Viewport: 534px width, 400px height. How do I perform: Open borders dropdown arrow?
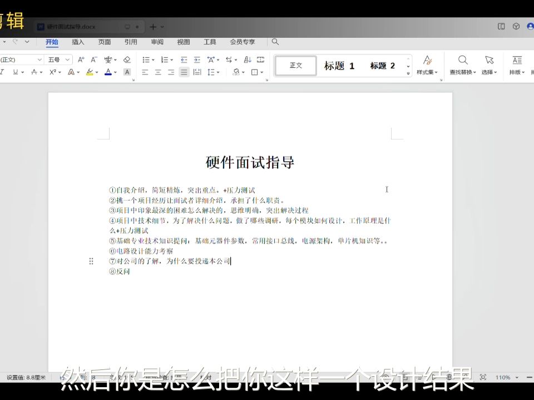(x=262, y=72)
